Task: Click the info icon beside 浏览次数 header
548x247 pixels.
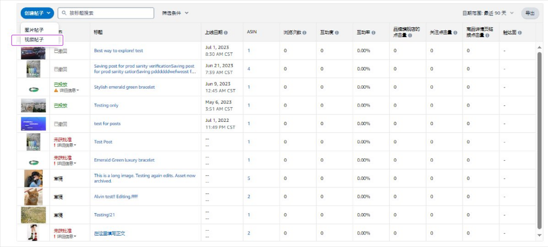Action: click(304, 32)
